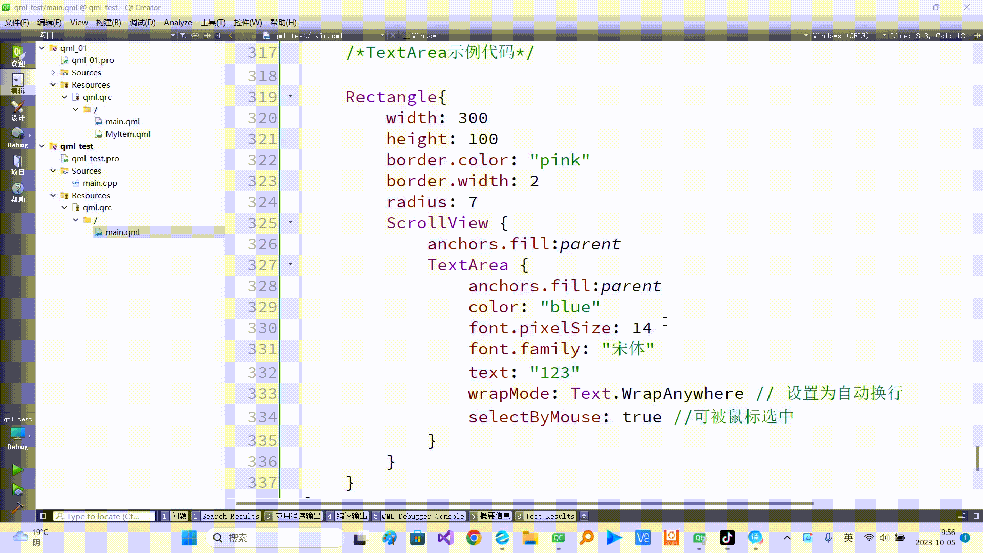Expand the qml_01 project tree node
The height and width of the screenshot is (553, 983).
point(42,47)
